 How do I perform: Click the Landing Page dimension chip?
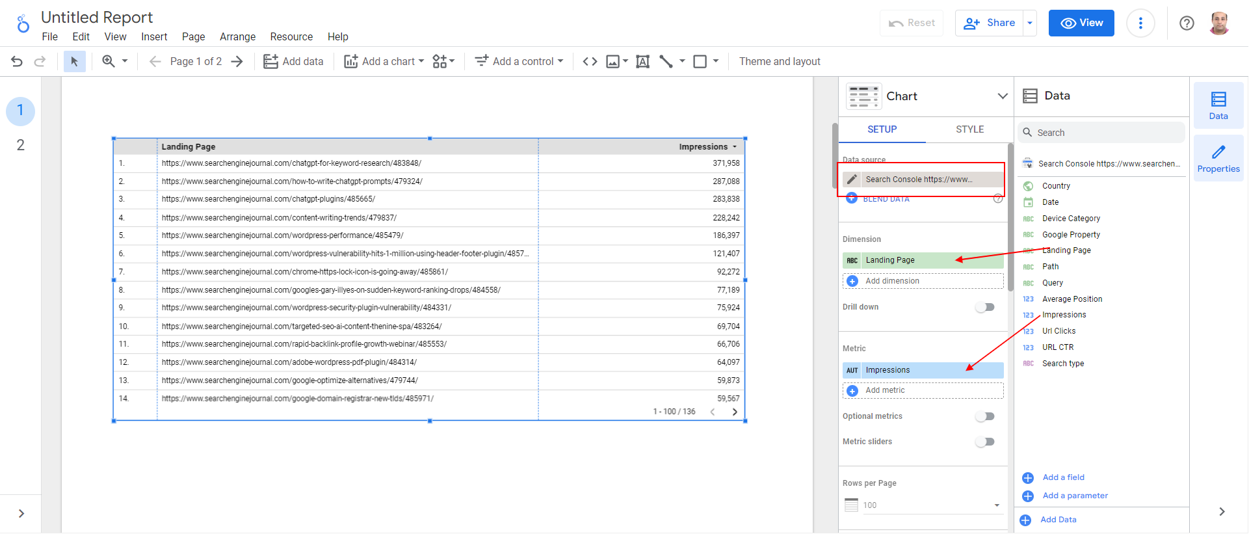pyautogui.click(x=923, y=260)
